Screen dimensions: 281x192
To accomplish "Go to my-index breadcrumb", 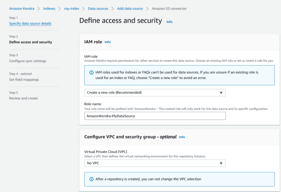I will click(x=72, y=8).
